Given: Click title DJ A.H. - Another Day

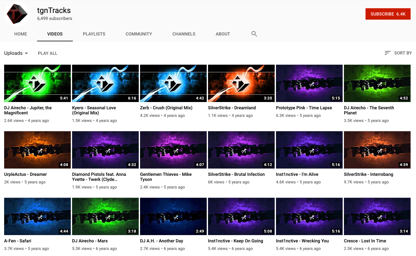Looking at the screenshot, I should click(162, 241).
